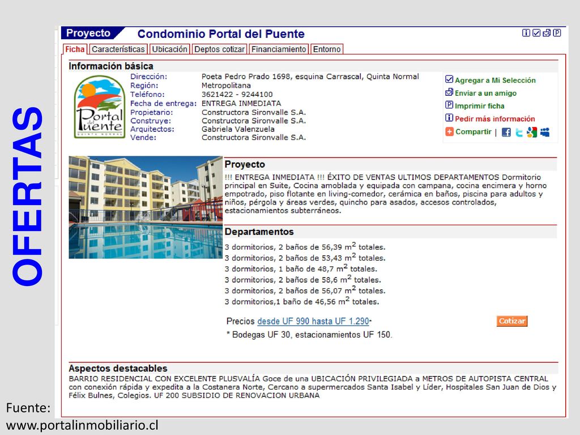Click Agregar a Mi Selección link
This screenshot has width=580, height=435.
[x=495, y=80]
